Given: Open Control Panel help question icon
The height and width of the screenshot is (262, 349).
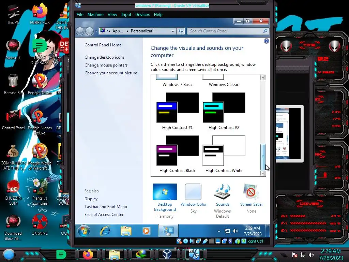Looking at the screenshot, I should pyautogui.click(x=267, y=41).
